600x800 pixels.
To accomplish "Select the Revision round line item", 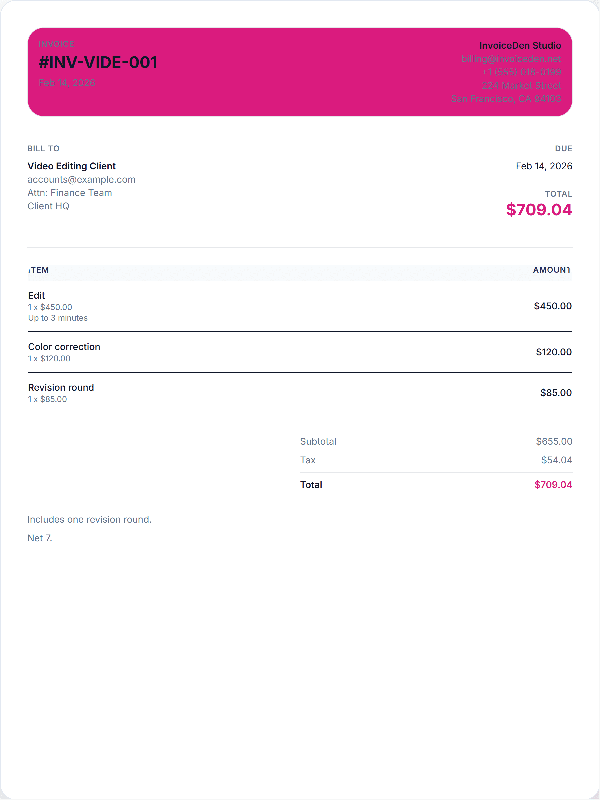I will click(61, 387).
